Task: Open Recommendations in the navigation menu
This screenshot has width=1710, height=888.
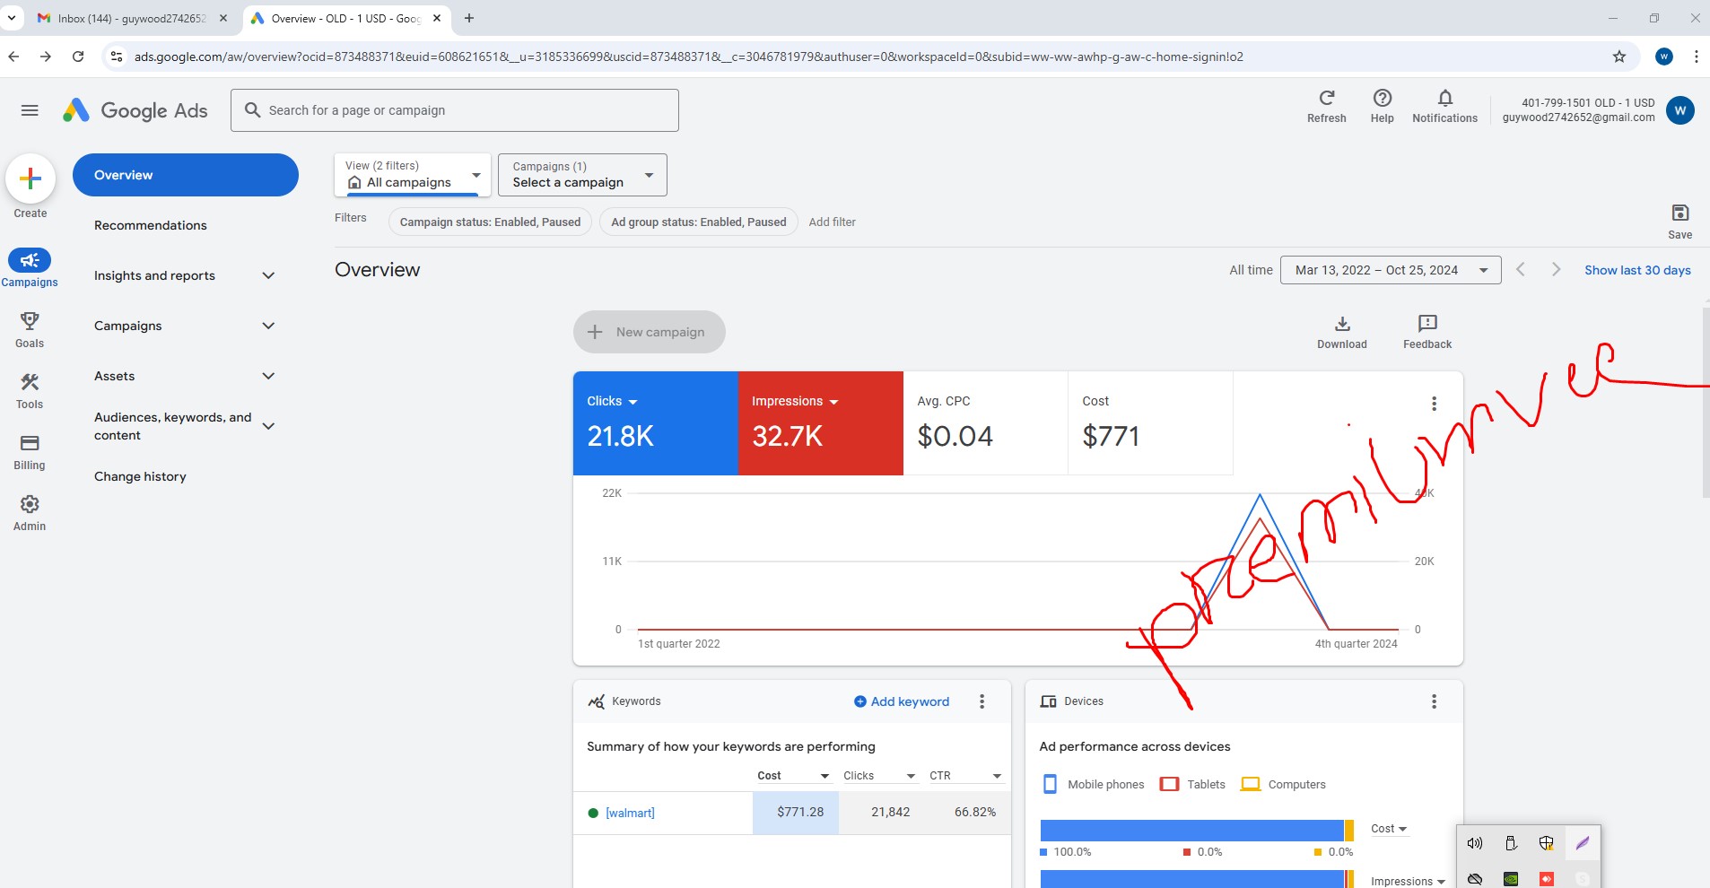Action: 150,225
